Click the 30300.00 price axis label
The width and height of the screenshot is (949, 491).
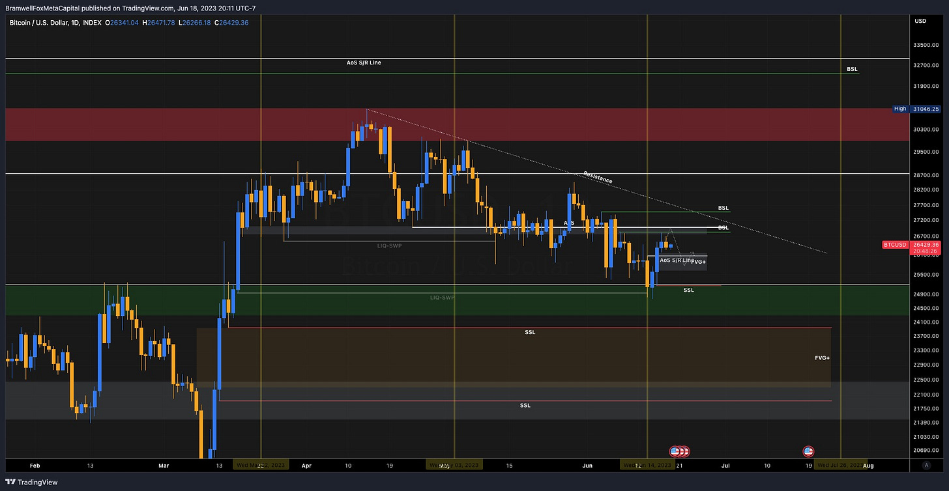click(x=926, y=130)
